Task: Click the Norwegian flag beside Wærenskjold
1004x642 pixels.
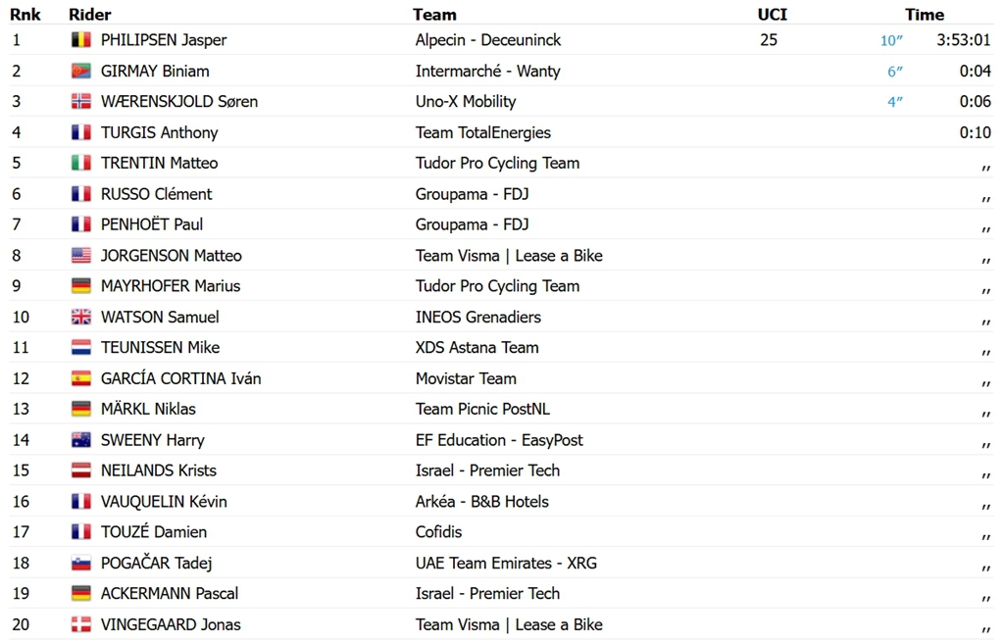Action: (x=80, y=101)
